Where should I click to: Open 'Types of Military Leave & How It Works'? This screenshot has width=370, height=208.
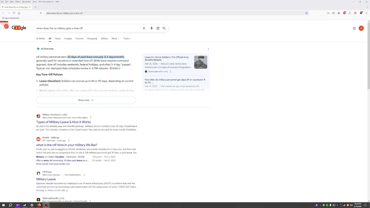point(63,122)
